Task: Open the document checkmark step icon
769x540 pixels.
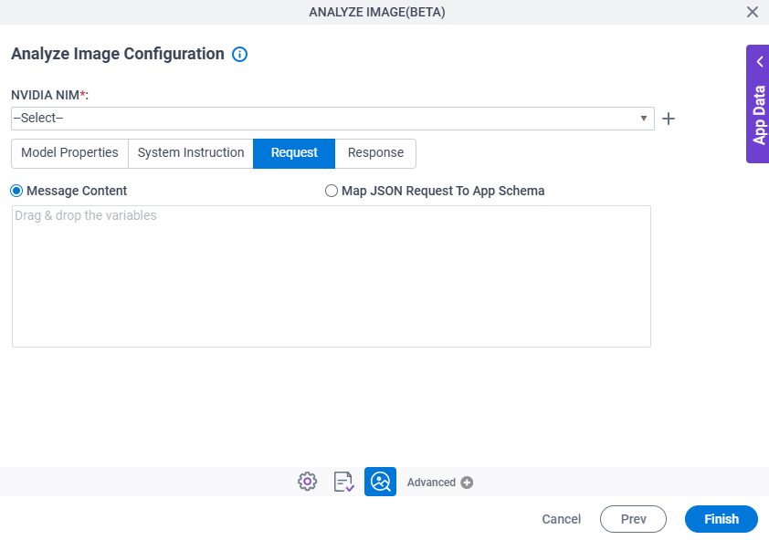Action: 343,482
